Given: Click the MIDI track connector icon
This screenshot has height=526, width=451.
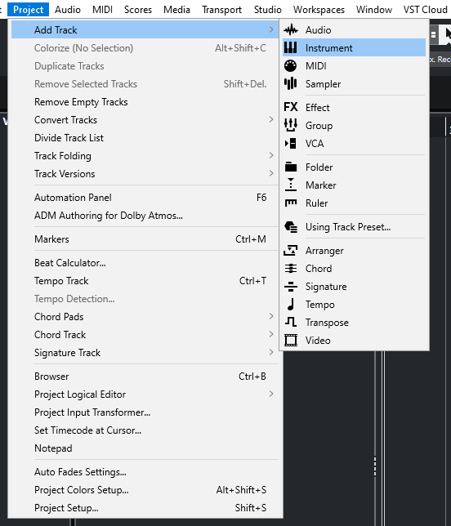Looking at the screenshot, I should point(291,65).
